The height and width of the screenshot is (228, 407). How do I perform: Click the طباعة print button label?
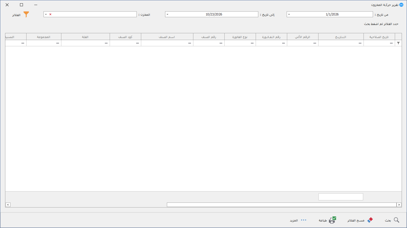click(323, 220)
